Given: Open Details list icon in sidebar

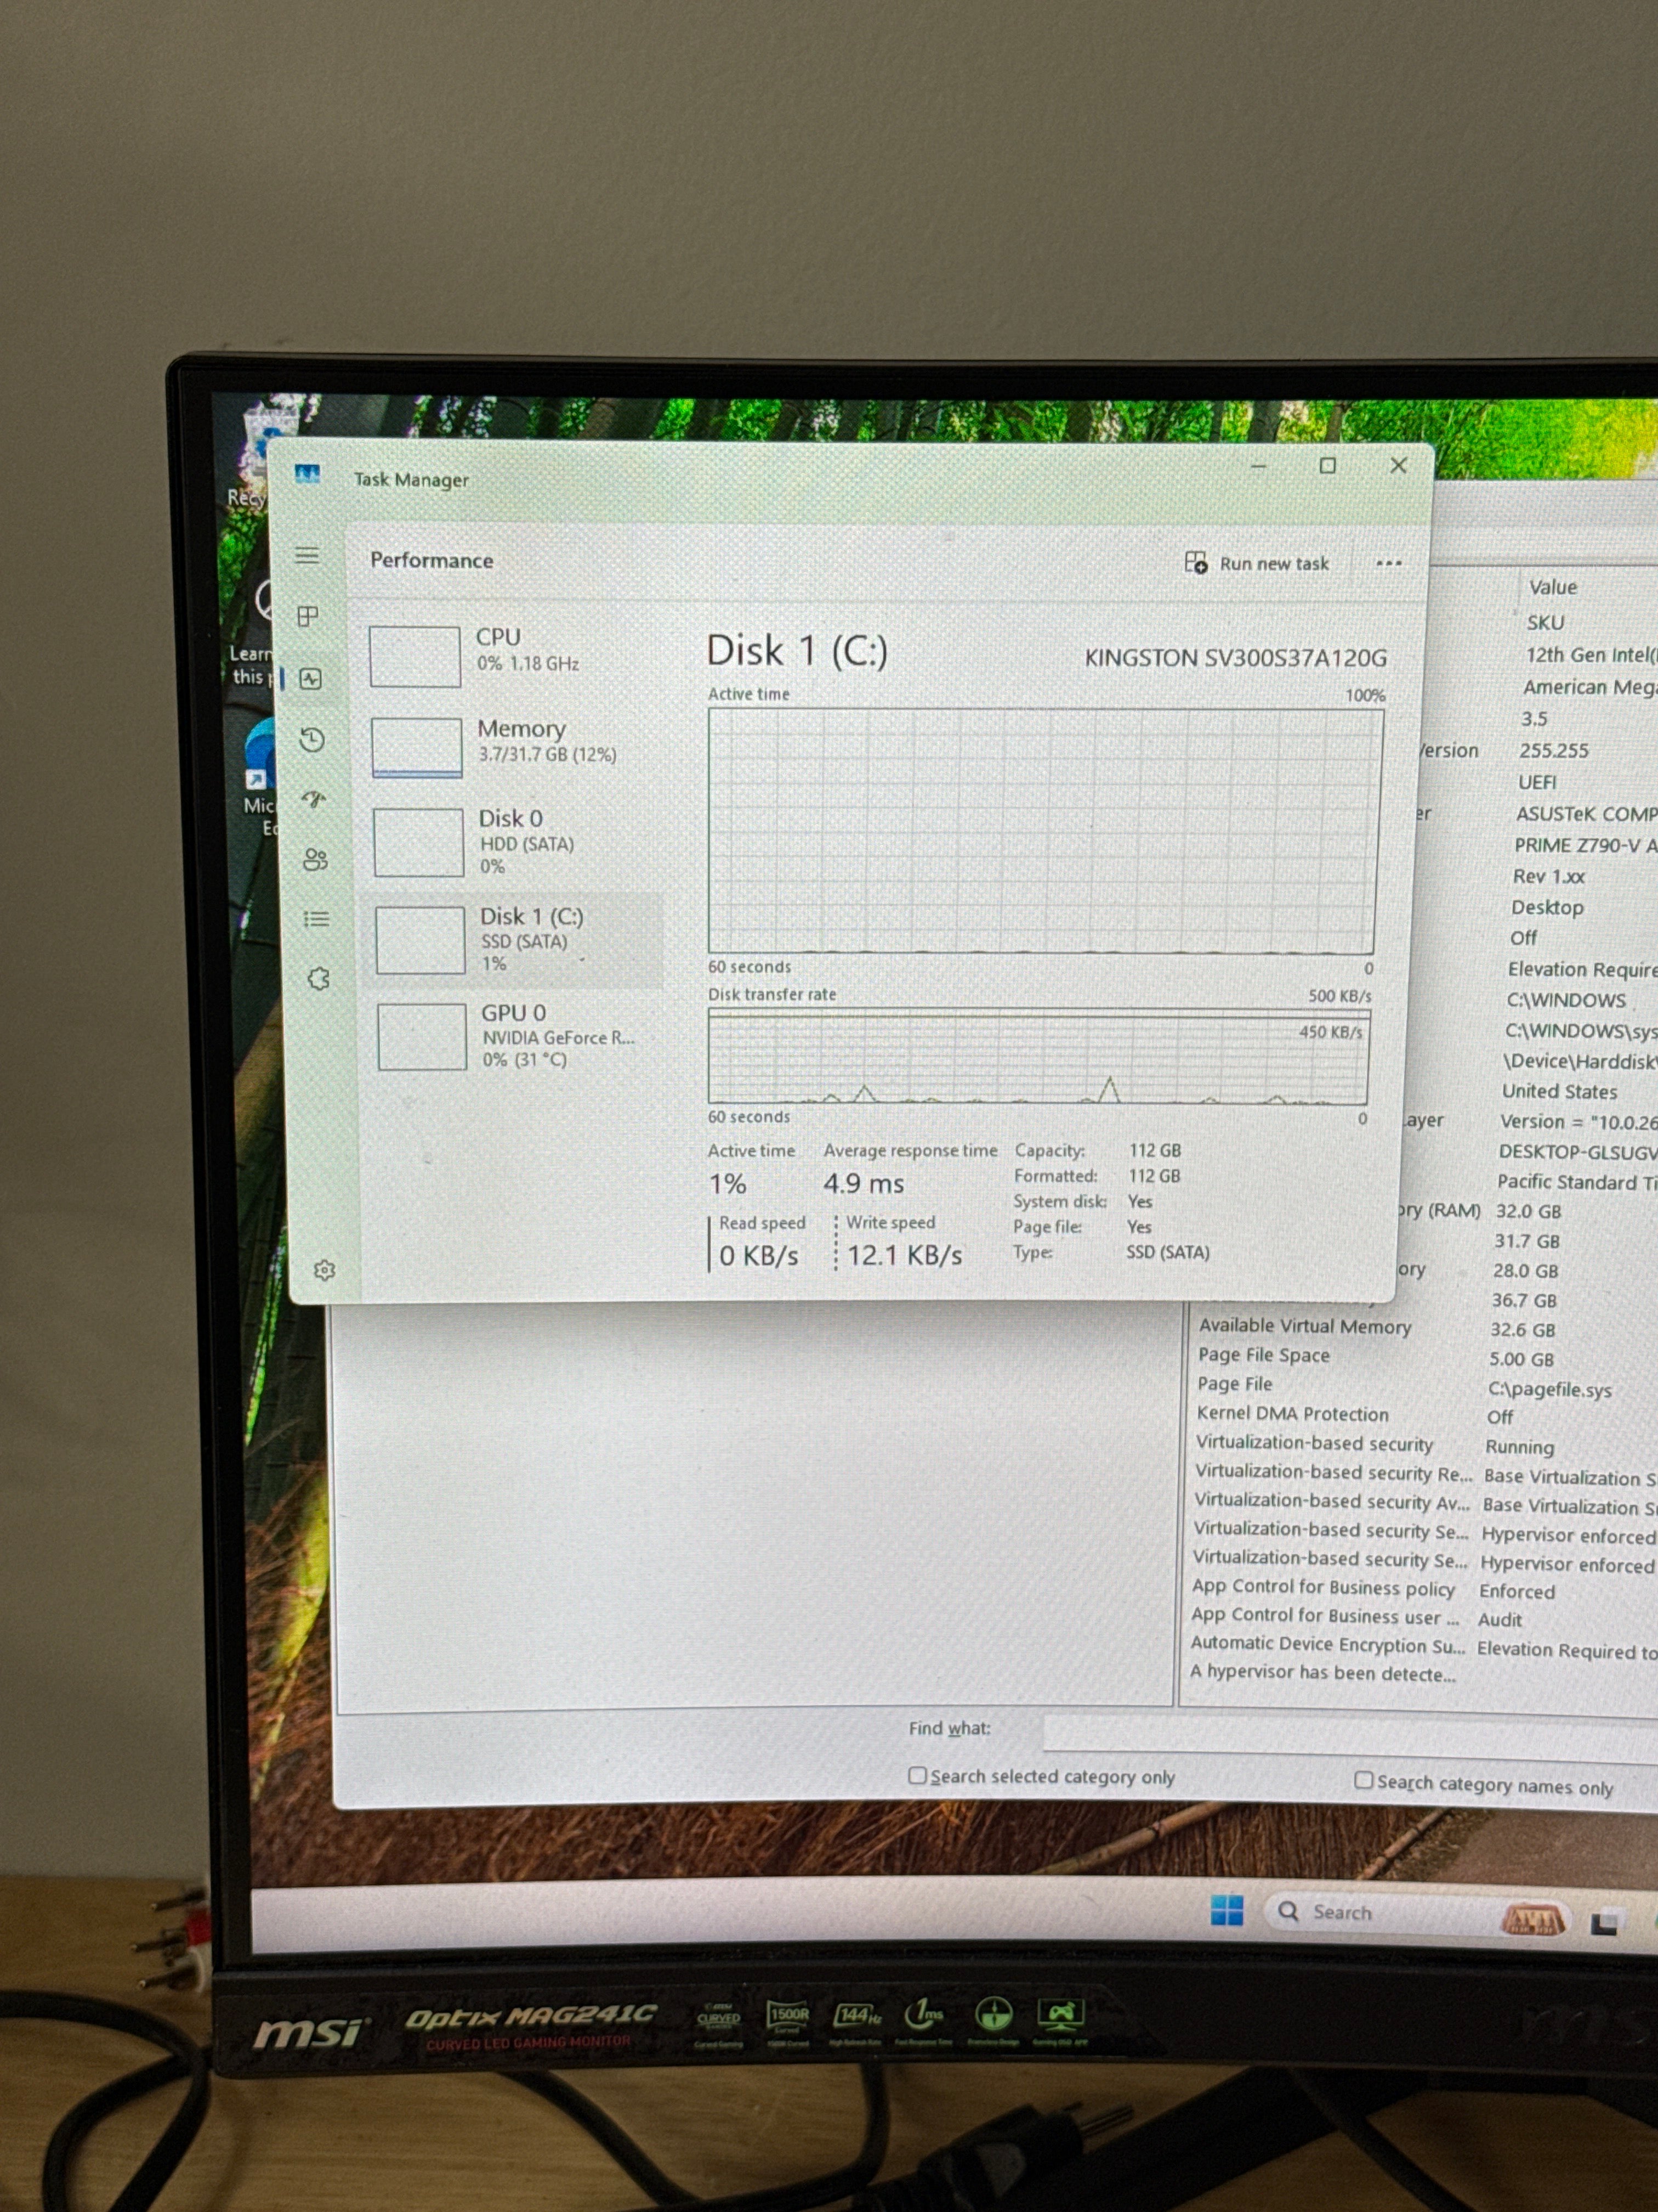Looking at the screenshot, I should [317, 918].
